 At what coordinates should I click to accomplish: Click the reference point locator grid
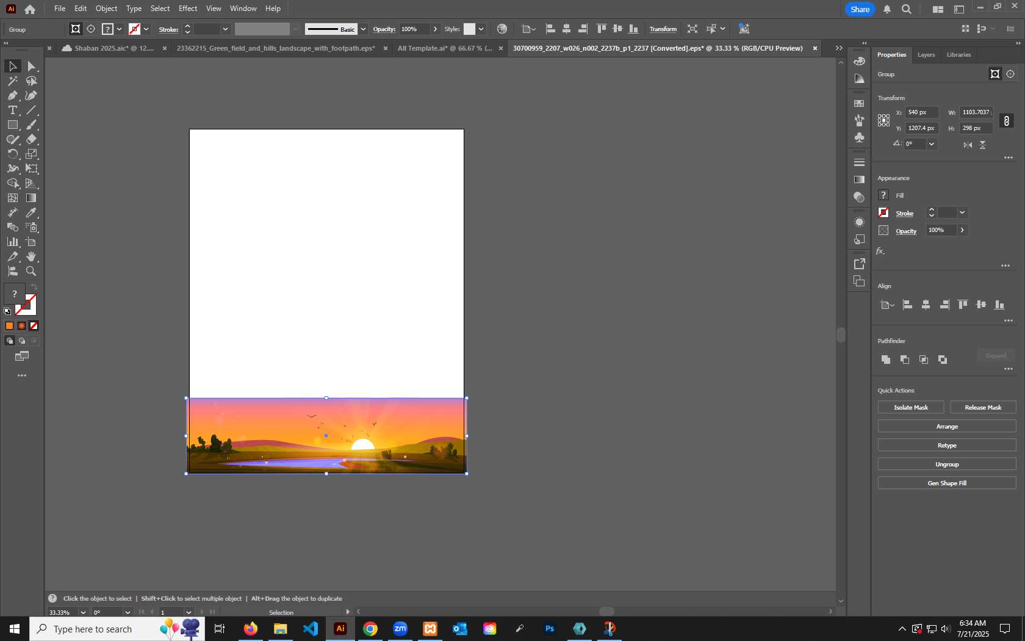pyautogui.click(x=883, y=120)
